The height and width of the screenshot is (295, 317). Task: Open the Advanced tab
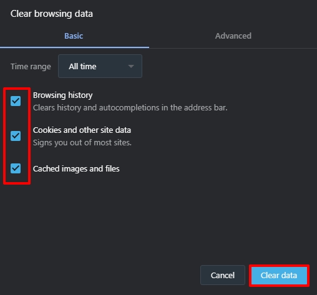233,36
